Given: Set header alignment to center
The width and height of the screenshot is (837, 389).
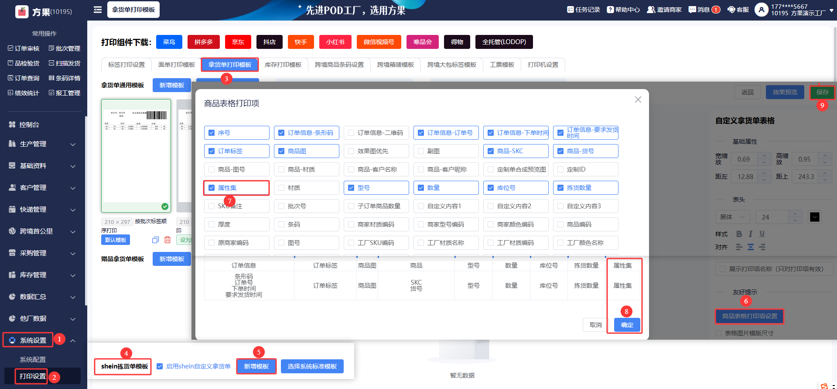Looking at the screenshot, I should [x=751, y=247].
